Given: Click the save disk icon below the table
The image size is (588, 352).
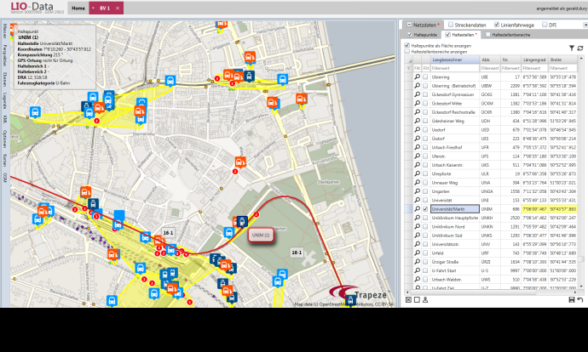Looking at the screenshot, I should 570,299.
